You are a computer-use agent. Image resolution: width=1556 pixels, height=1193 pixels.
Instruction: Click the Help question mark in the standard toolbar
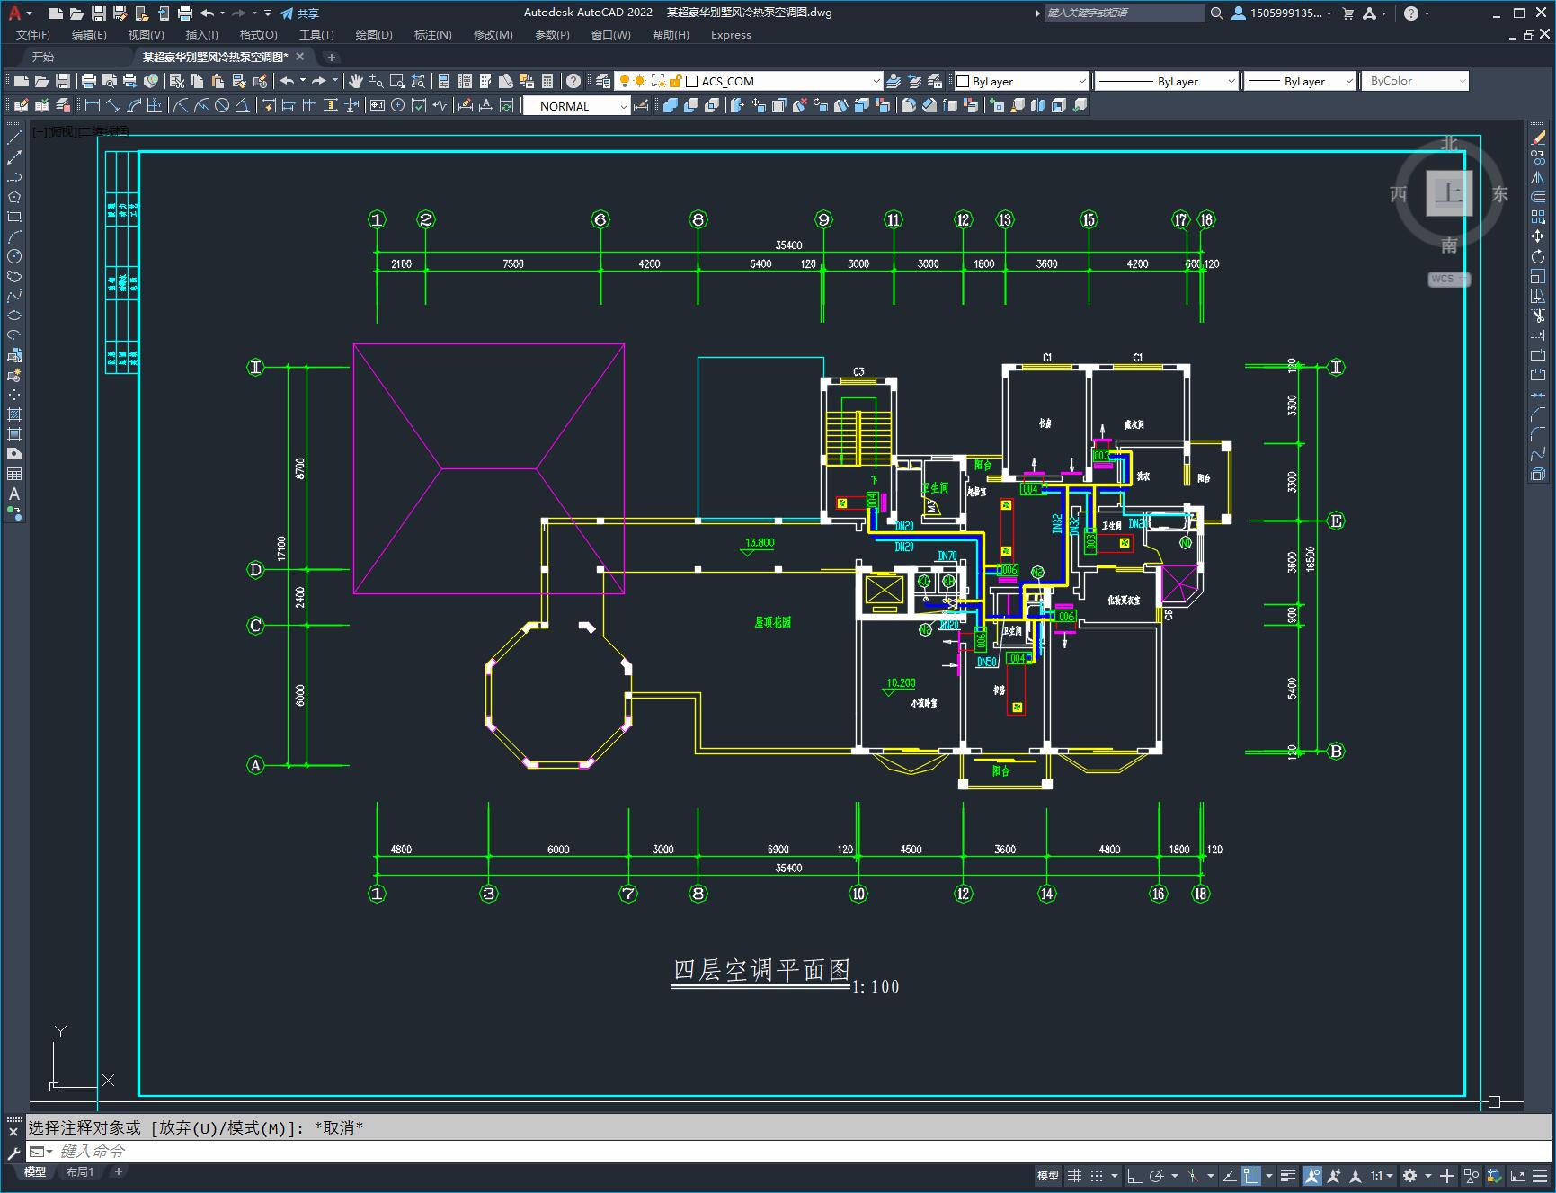[x=573, y=81]
